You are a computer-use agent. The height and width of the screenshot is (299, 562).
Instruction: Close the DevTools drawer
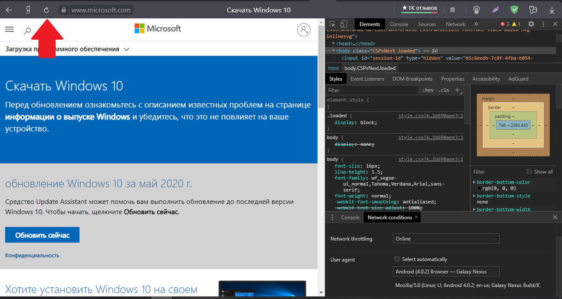[x=555, y=217]
